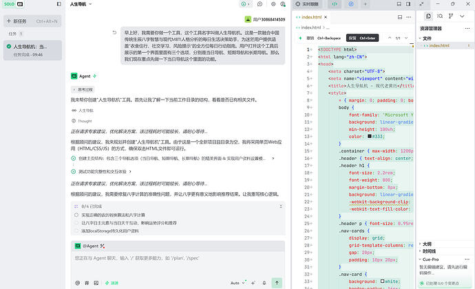This screenshot has width=475, height=289.
Task: Click the @ mention icon below chat input
Action: 78,283
